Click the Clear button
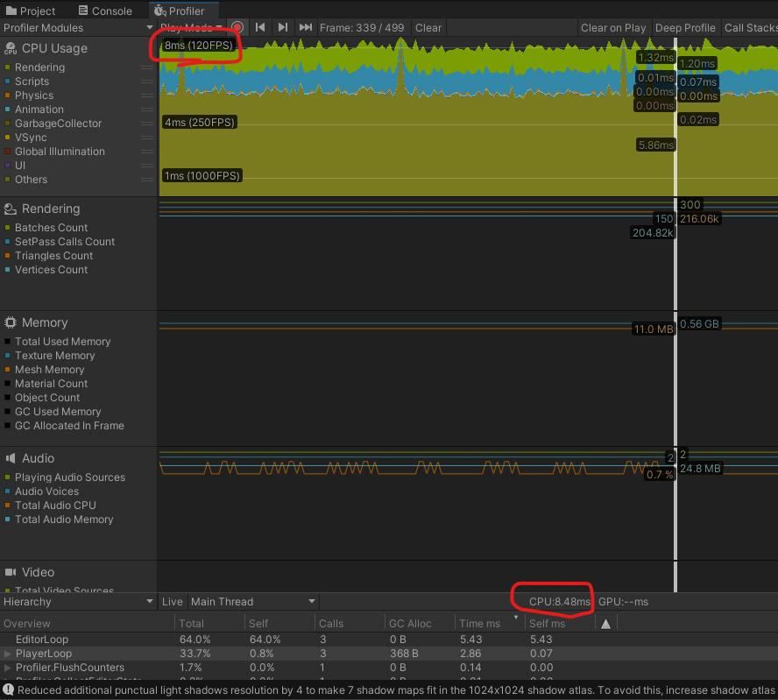The image size is (778, 700). 428,28
